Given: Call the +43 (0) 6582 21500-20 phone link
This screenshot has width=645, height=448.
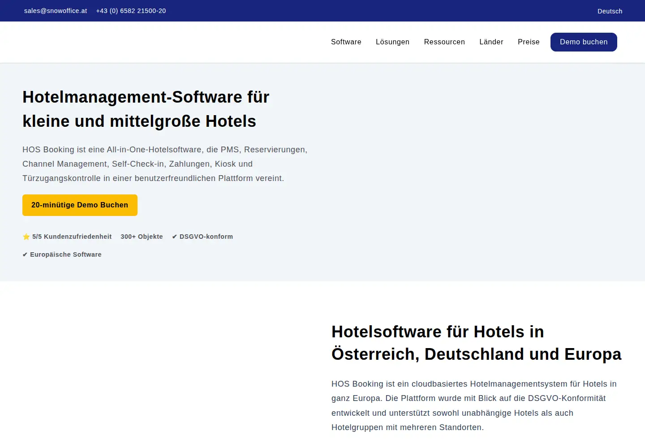Looking at the screenshot, I should click(x=131, y=11).
